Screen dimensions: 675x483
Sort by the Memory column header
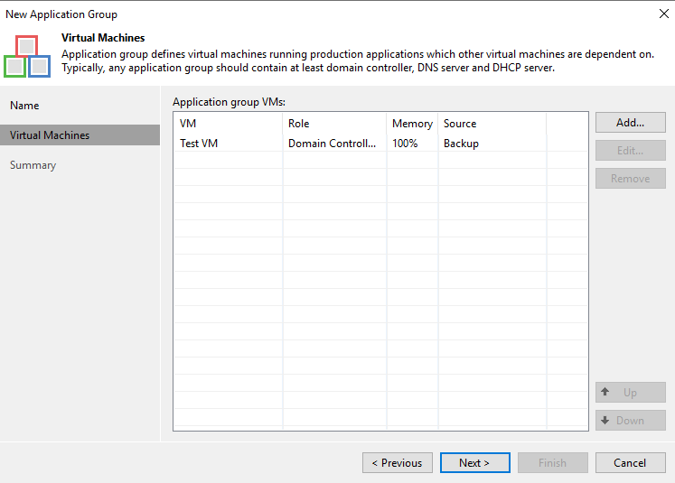tap(412, 124)
